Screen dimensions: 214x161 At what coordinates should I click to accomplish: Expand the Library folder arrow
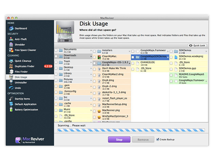[x=91, y=74]
